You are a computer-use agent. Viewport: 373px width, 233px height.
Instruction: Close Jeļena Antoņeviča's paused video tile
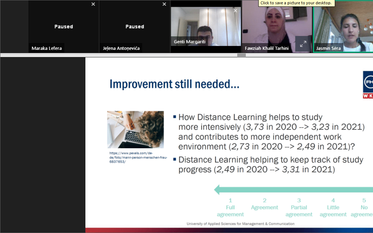point(164,4)
